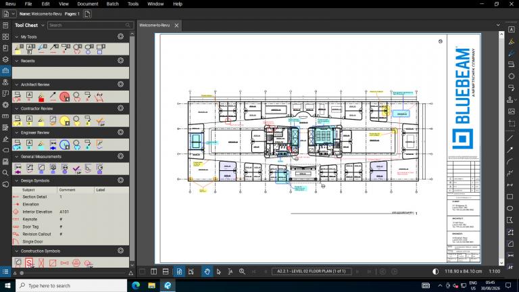Activate the Pan hand tool in bottom bar
Image resolution: width=519 pixels, height=292 pixels.
click(207, 272)
